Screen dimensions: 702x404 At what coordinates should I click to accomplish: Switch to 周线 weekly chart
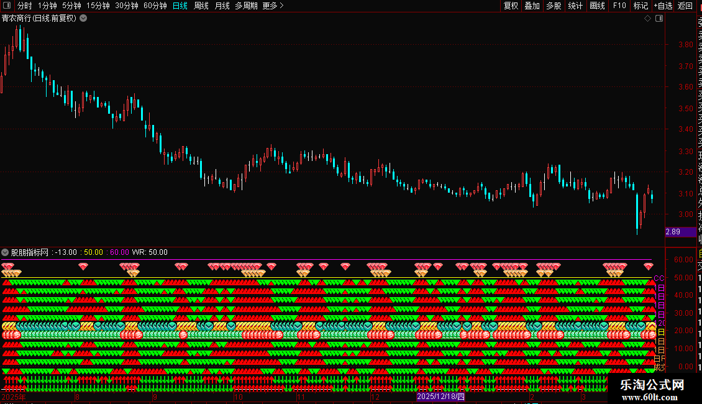(x=201, y=6)
